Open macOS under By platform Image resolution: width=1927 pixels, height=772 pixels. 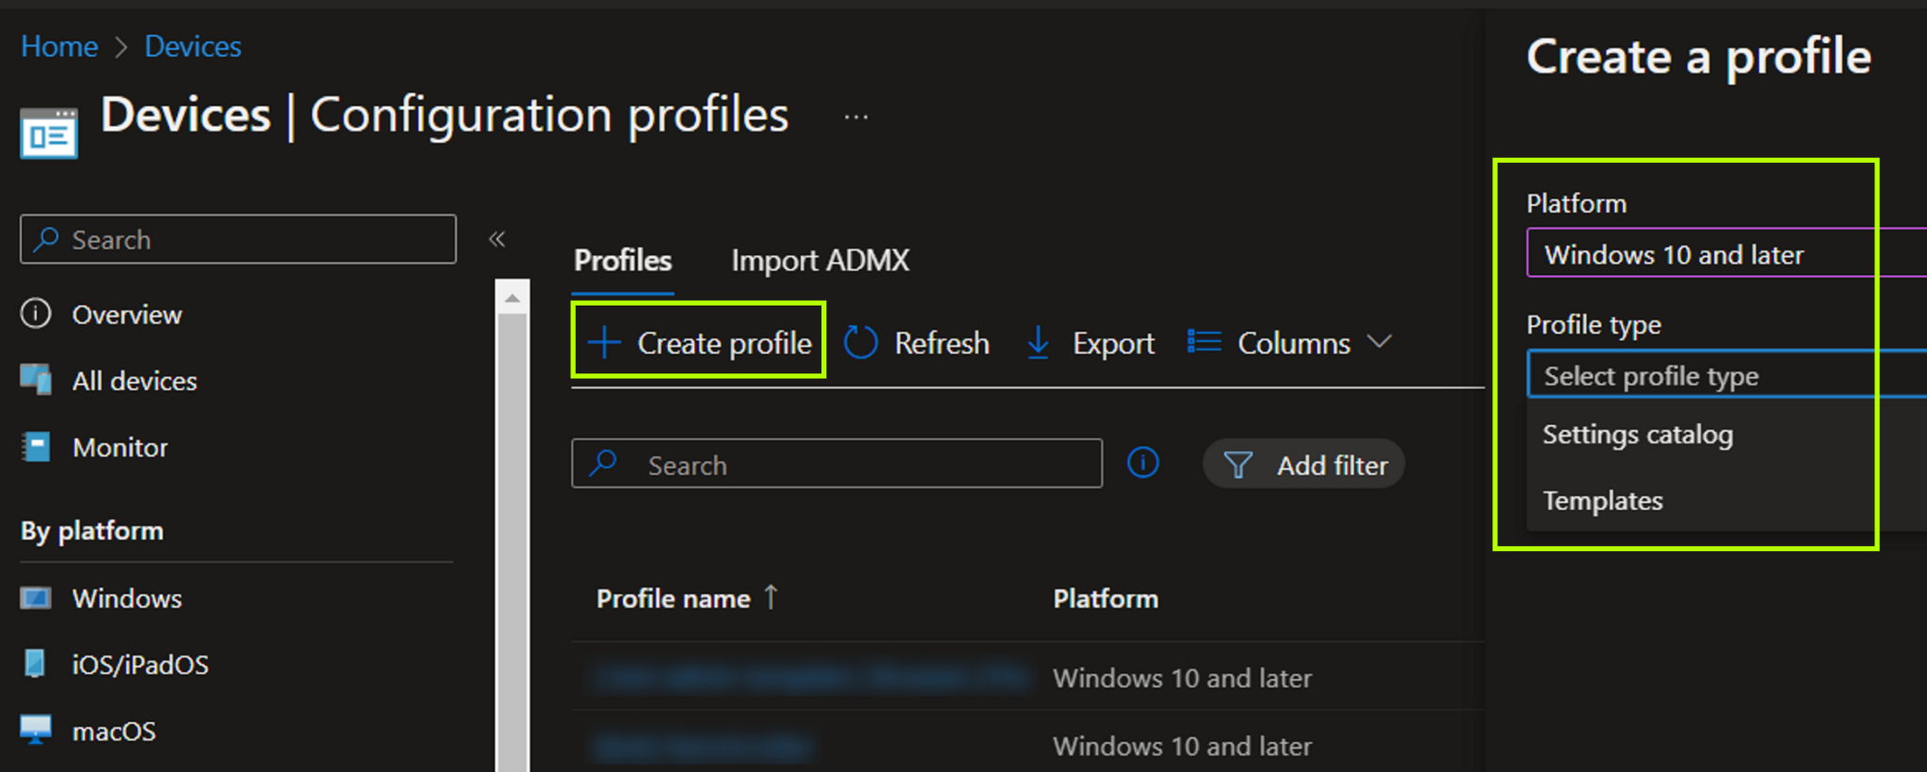[x=114, y=731]
